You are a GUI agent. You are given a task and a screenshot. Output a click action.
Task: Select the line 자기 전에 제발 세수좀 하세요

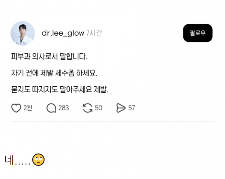tap(54, 73)
